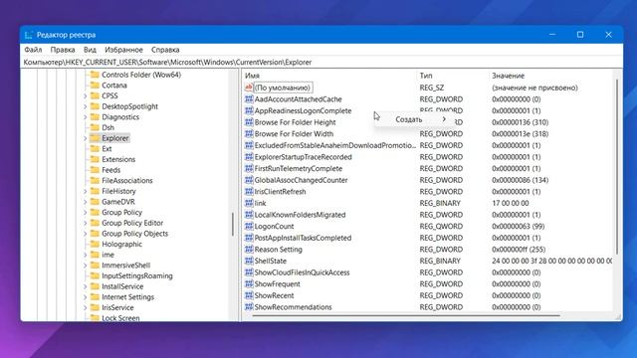The image size is (637, 358).
Task: Click the key tree vertical scrollbar
Action: [233, 224]
